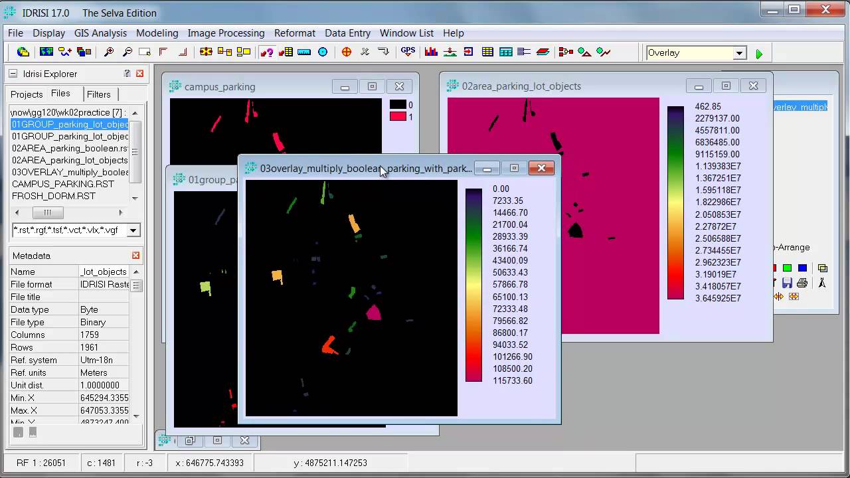Select the Measure Zone circle tool
The height and width of the screenshot is (478, 850).
tap(323, 52)
